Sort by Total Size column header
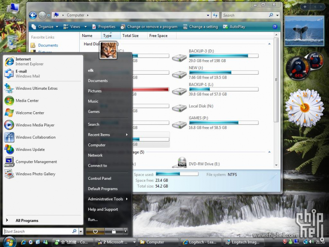 (x=134, y=36)
